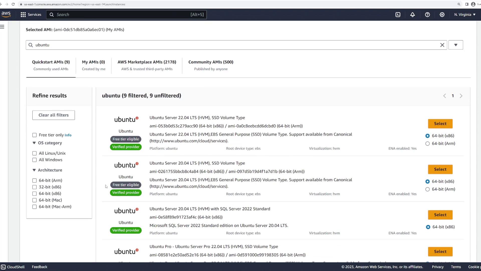Click the AWS logo home icon
The width and height of the screenshot is (481, 271).
tap(6, 14)
